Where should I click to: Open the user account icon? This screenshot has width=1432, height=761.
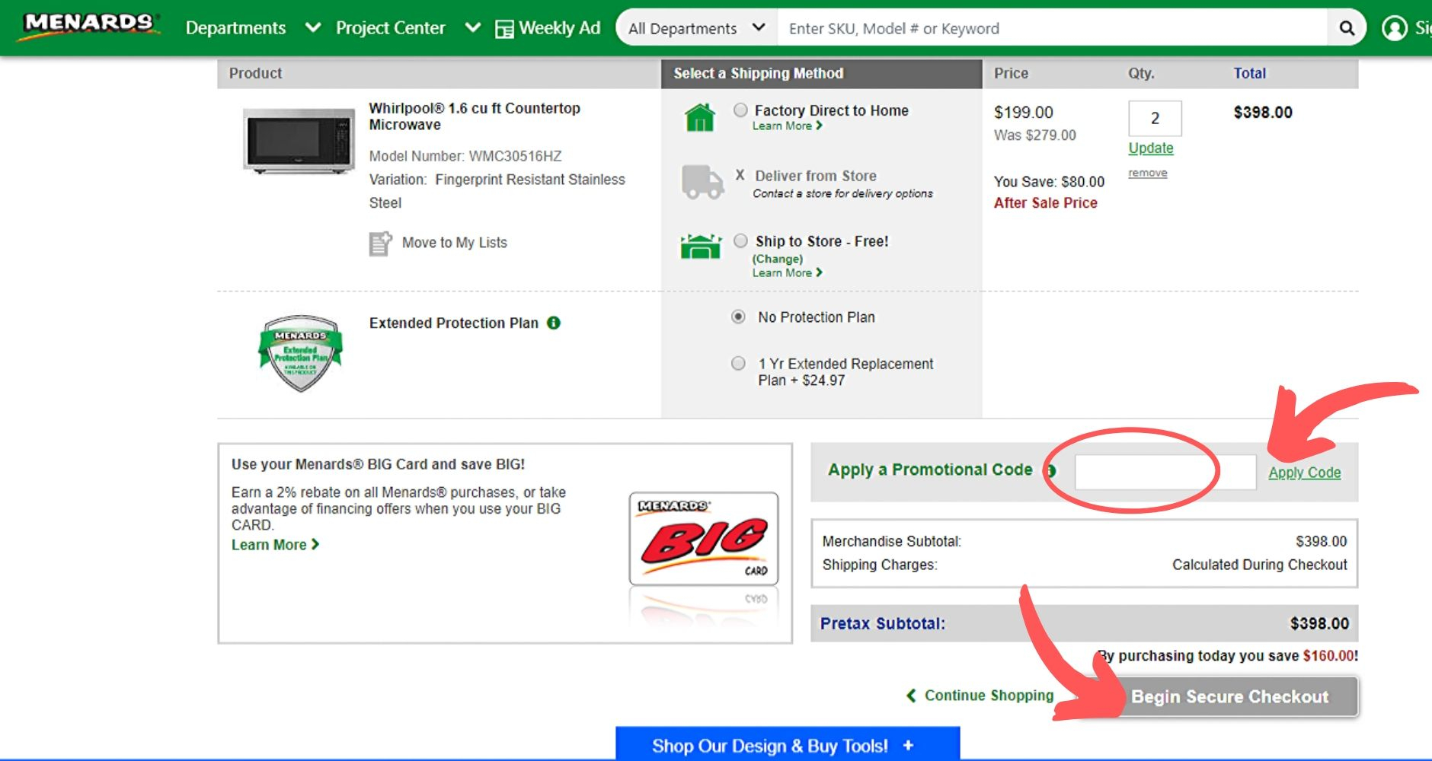click(1395, 28)
